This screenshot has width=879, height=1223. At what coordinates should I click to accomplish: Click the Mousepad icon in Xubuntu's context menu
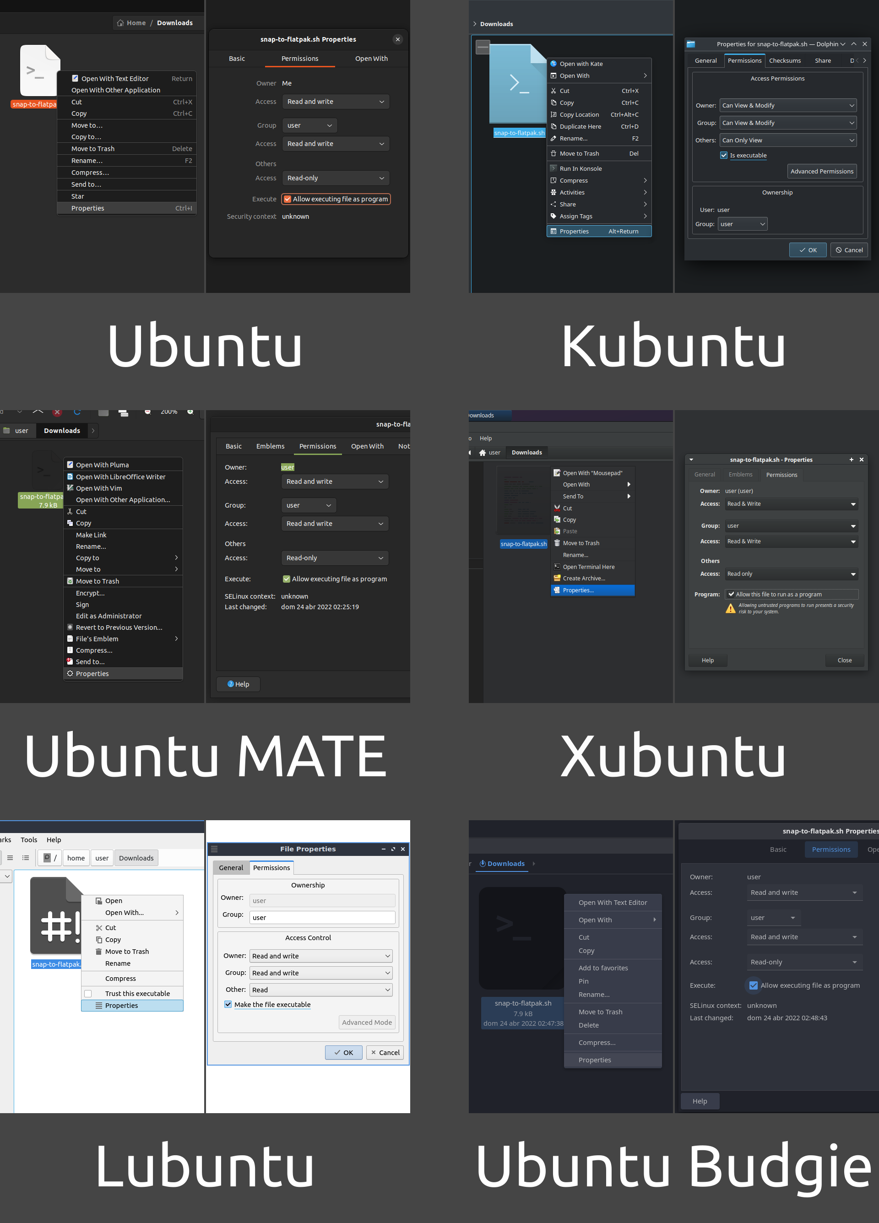point(557,473)
